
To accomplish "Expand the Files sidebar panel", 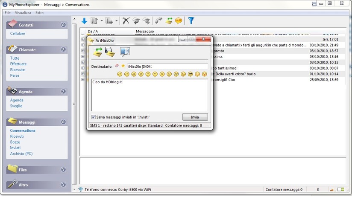I will tap(64, 169).
